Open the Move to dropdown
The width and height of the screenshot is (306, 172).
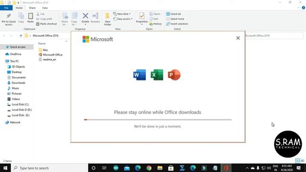point(65,19)
